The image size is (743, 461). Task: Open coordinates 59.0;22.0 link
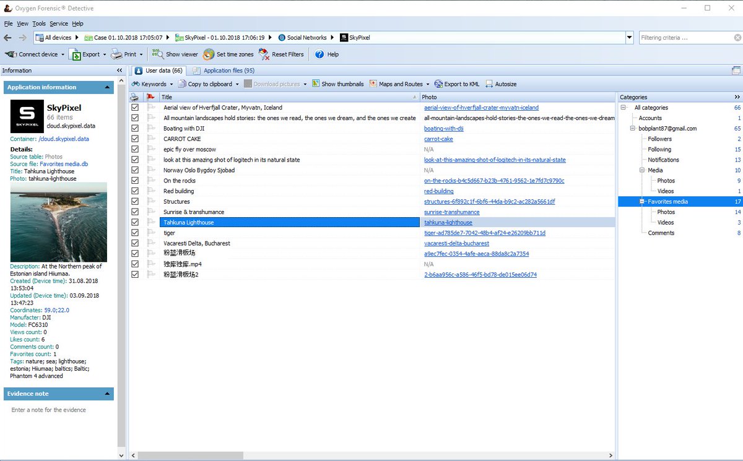pyautogui.click(x=56, y=311)
